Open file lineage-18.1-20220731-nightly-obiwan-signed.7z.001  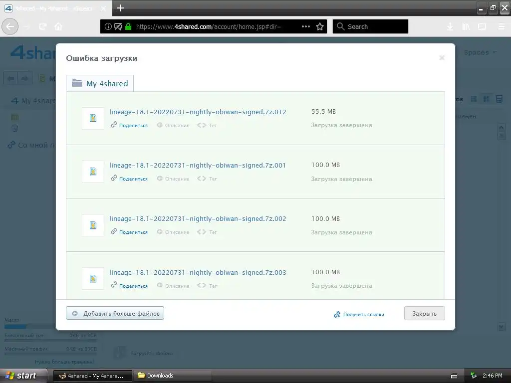[x=198, y=166]
